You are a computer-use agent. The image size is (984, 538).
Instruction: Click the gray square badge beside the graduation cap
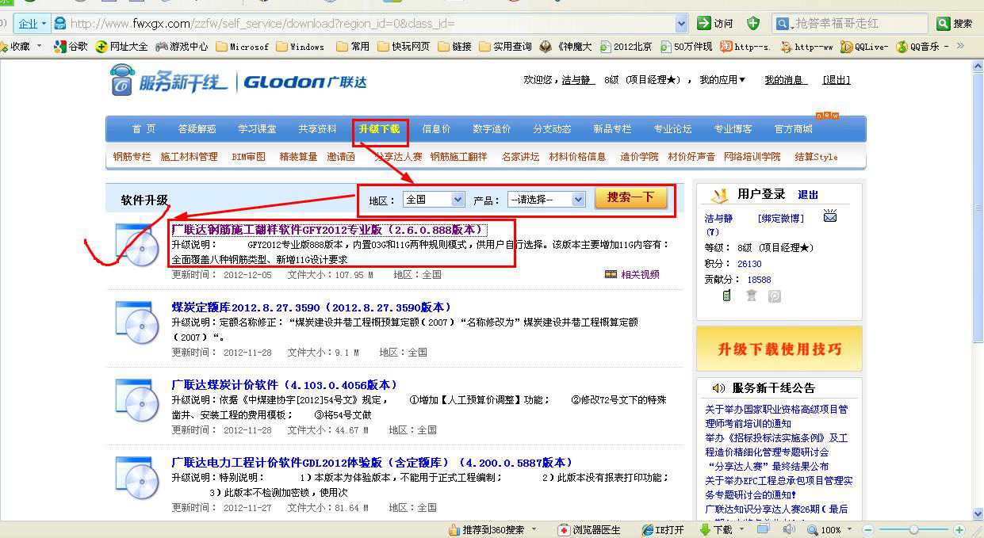point(775,296)
